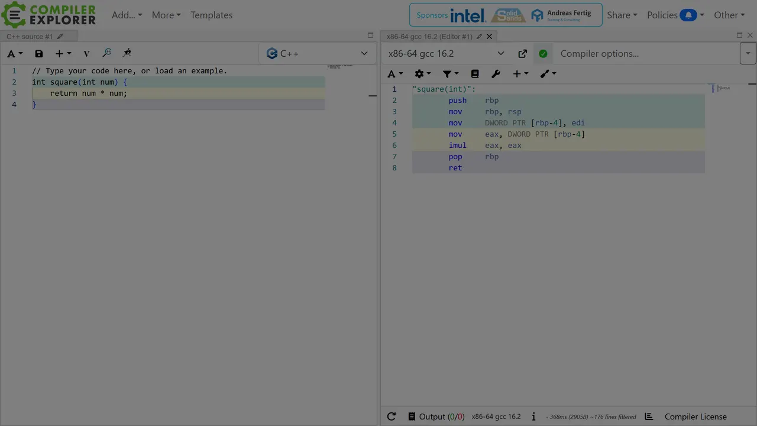Viewport: 757px width, 426px height.
Task: Open the More menu
Action: point(166,15)
